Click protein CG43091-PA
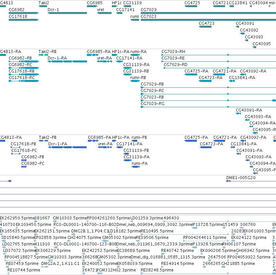The width and height of the screenshot is (276, 275). pyautogui.click(x=238, y=154)
